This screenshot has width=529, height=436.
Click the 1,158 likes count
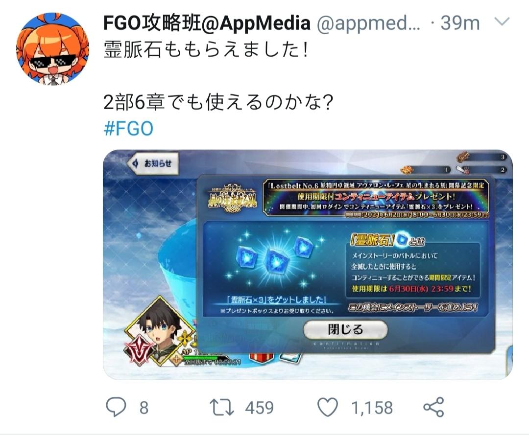click(x=372, y=408)
